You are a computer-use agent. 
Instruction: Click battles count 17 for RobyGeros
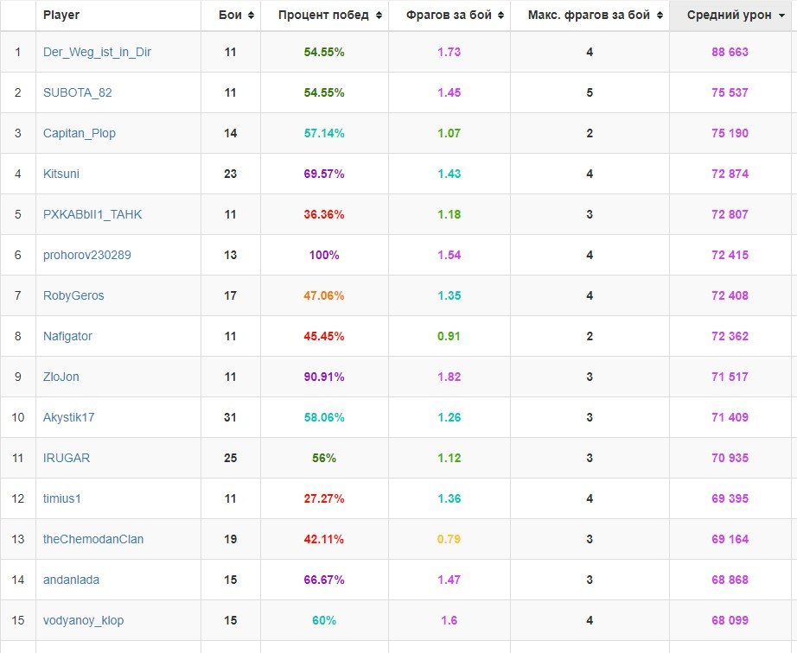pyautogui.click(x=230, y=296)
